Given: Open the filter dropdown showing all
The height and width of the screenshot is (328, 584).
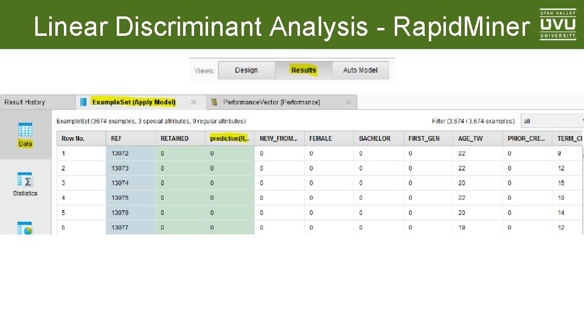Looking at the screenshot, I should click(552, 121).
